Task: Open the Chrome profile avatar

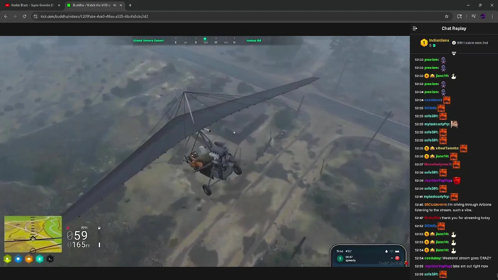Action: point(483,16)
